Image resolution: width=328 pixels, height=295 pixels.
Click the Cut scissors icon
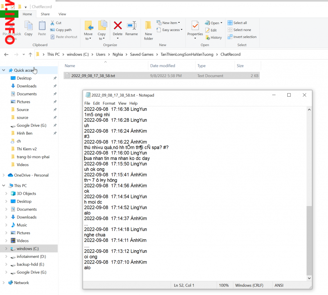tap(53, 23)
